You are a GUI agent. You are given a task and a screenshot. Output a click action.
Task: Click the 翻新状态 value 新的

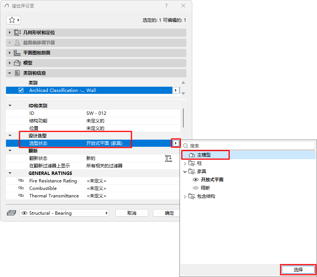click(91, 158)
